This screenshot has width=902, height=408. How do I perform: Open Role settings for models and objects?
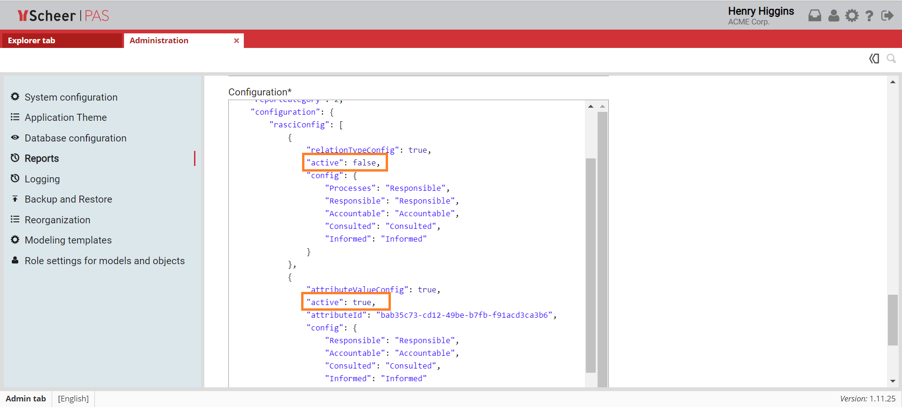click(x=104, y=261)
